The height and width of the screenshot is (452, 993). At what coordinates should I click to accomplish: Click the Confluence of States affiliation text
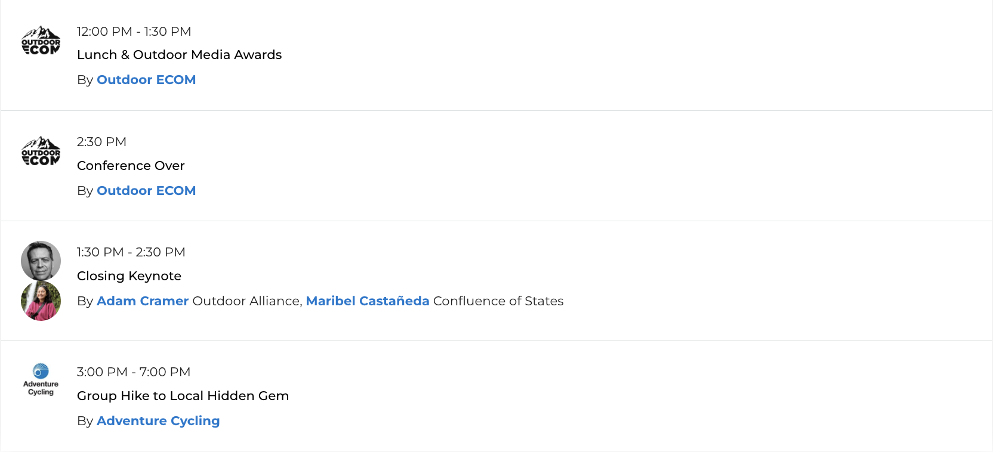498,301
